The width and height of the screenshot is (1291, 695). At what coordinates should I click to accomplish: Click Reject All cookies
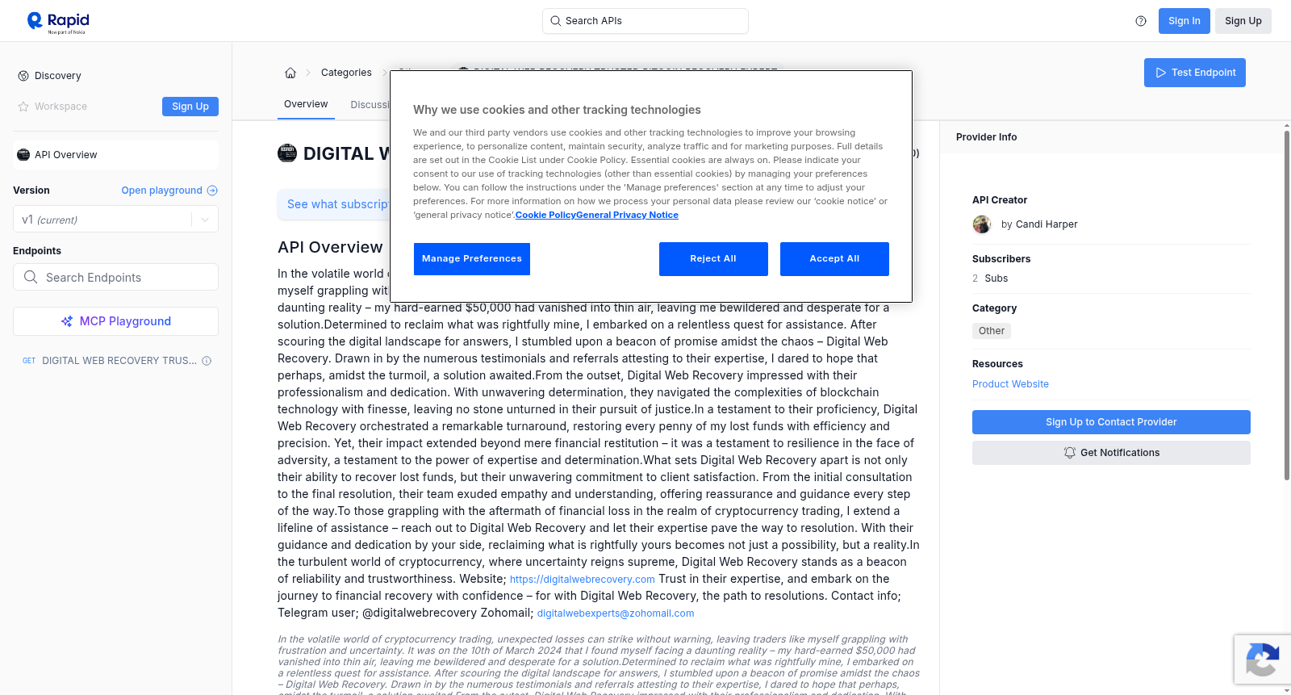(x=713, y=259)
